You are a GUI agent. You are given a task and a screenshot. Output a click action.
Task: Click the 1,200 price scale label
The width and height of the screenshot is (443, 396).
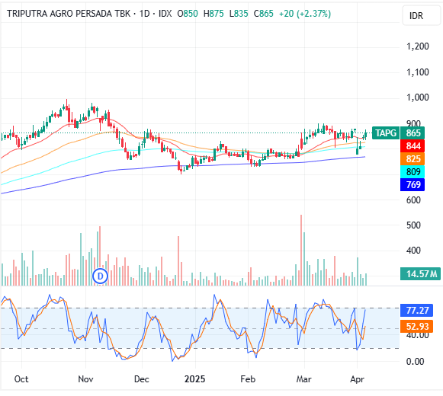[417, 46]
